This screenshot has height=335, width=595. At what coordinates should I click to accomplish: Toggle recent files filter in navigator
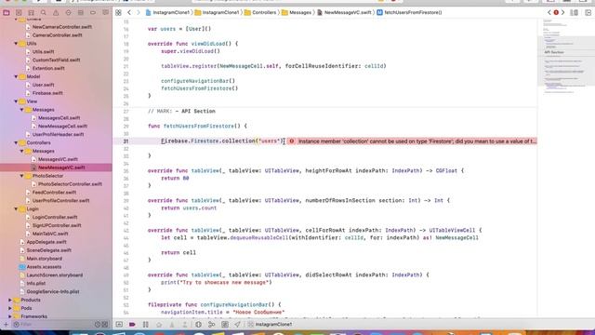pos(98,325)
